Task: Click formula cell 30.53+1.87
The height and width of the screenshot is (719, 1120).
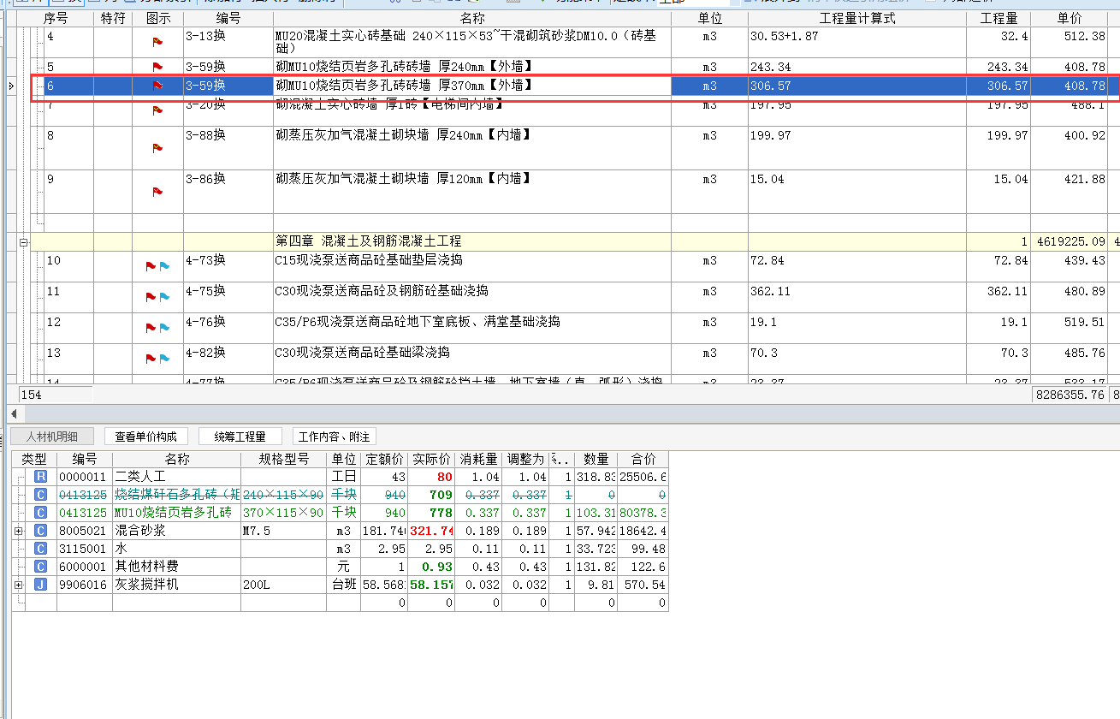Action: 857,43
